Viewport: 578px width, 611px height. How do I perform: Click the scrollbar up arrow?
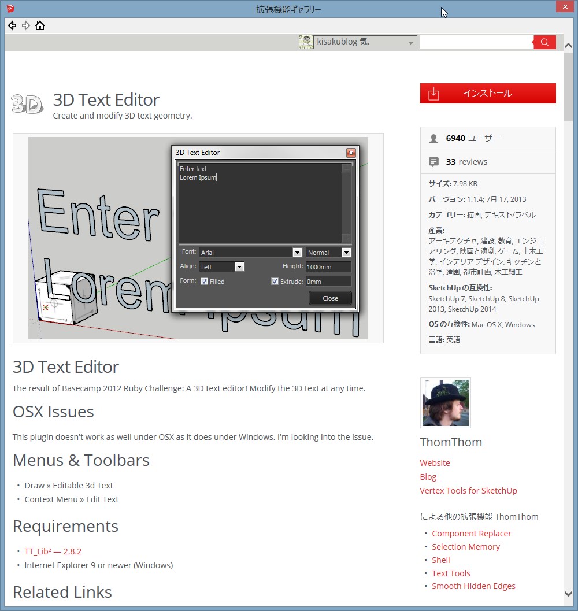(568, 46)
